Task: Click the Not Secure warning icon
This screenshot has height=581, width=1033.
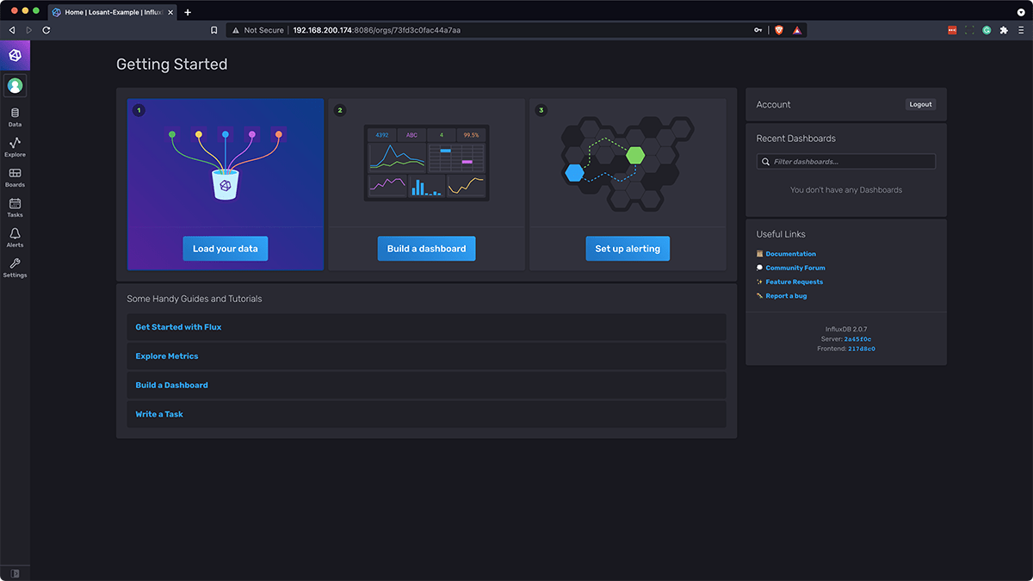Action: pyautogui.click(x=236, y=30)
